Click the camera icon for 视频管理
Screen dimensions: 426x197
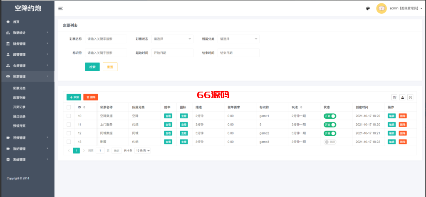coord(8,138)
